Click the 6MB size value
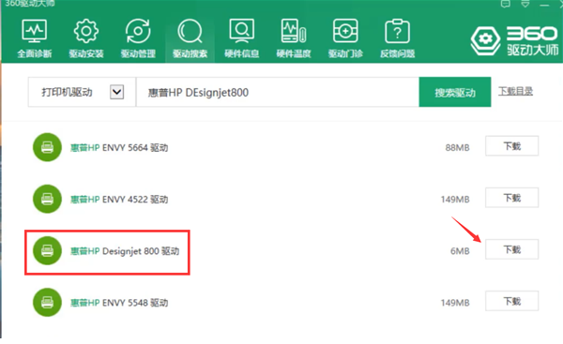563x344 pixels. (x=460, y=251)
